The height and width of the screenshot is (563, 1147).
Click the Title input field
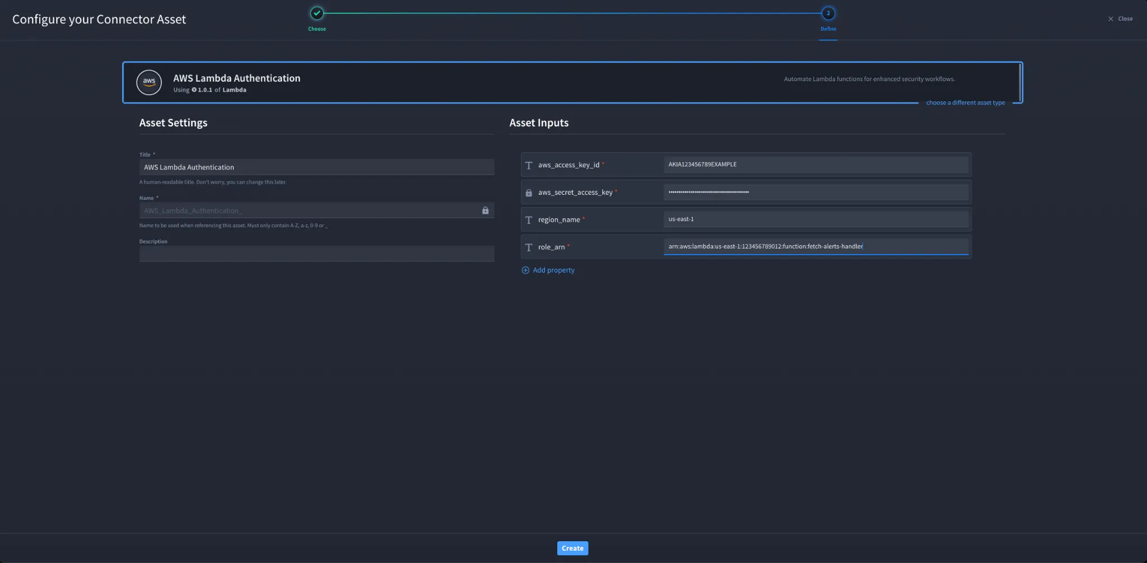click(x=316, y=167)
